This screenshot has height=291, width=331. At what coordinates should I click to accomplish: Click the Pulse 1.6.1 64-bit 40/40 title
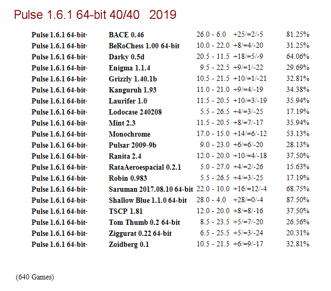(x=95, y=15)
